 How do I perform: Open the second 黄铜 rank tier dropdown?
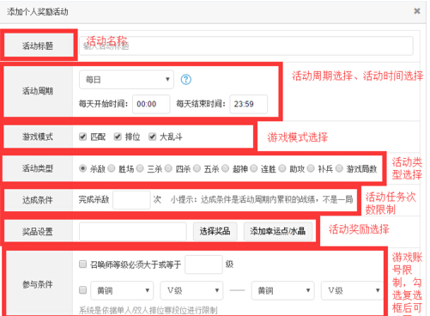[x=282, y=290]
